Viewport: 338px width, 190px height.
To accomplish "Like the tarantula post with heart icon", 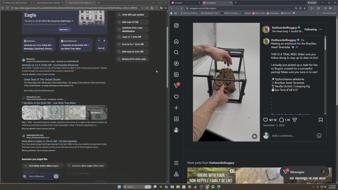I will [265, 120].
